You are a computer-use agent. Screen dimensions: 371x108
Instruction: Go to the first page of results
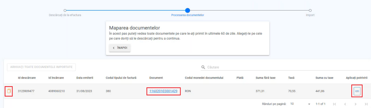pyautogui.click(x=334, y=104)
